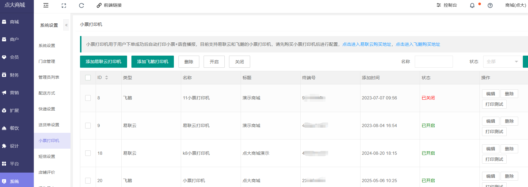
Task: Select the checkbox for printer ID 8
Action: [x=88, y=98]
